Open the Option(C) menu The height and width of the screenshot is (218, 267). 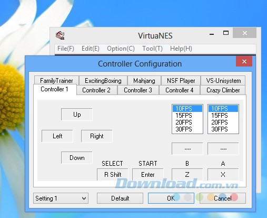pyautogui.click(x=121, y=49)
